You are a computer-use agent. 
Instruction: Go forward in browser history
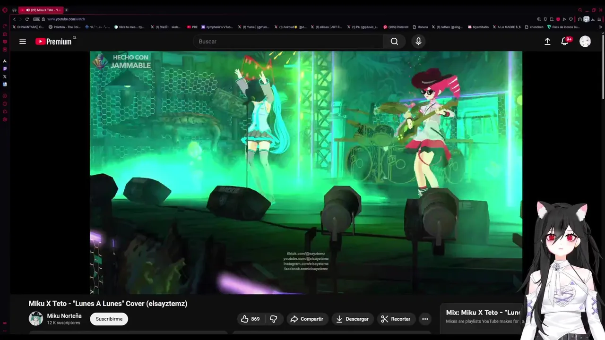[x=20, y=19]
